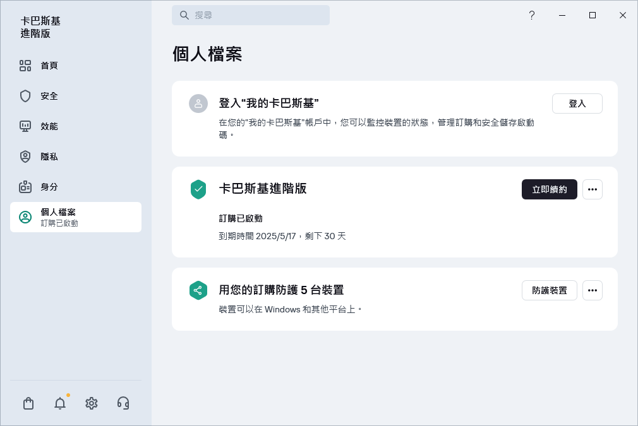Click the 個人檔案 profile sidebar icon
This screenshot has height=426, width=638.
[25, 217]
